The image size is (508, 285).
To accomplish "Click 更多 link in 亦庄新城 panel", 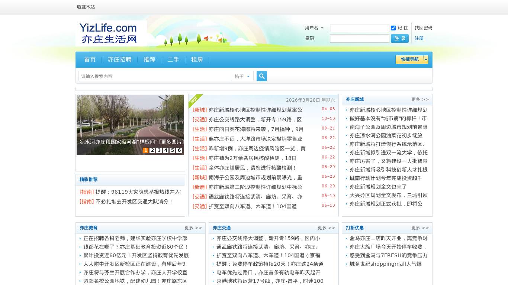I will 420,99.
